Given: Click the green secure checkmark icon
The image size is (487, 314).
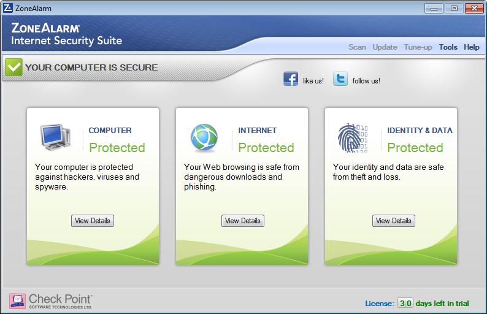Looking at the screenshot, I should coord(13,67).
